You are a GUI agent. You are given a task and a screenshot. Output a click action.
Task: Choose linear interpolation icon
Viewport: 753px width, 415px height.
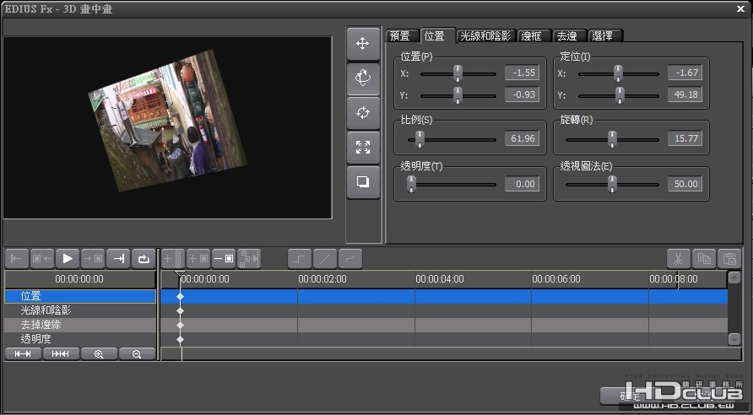[x=325, y=259]
